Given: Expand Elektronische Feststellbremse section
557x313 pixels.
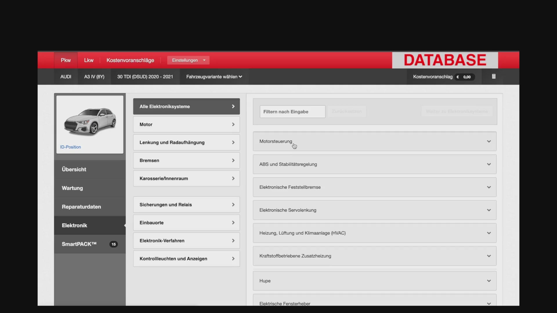Looking at the screenshot, I should (x=375, y=187).
